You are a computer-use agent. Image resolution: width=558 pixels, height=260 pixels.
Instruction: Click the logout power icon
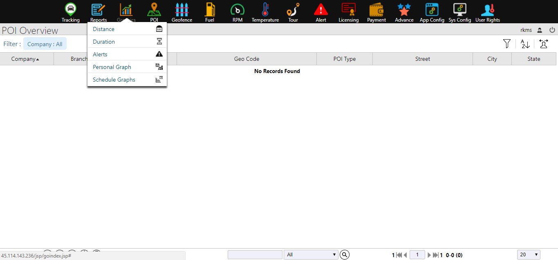552,30
